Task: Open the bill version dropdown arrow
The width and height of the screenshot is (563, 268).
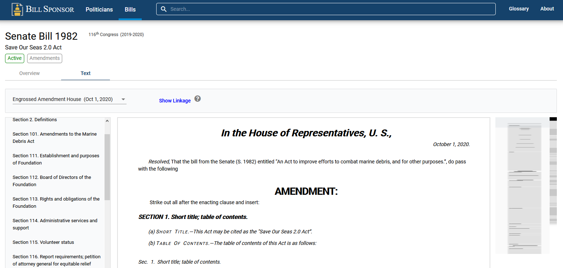Action: pos(123,99)
